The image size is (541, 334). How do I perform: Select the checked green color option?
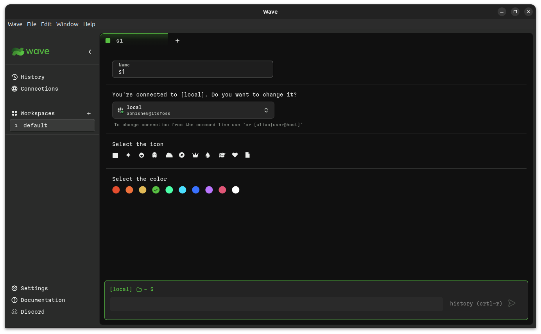tap(156, 190)
